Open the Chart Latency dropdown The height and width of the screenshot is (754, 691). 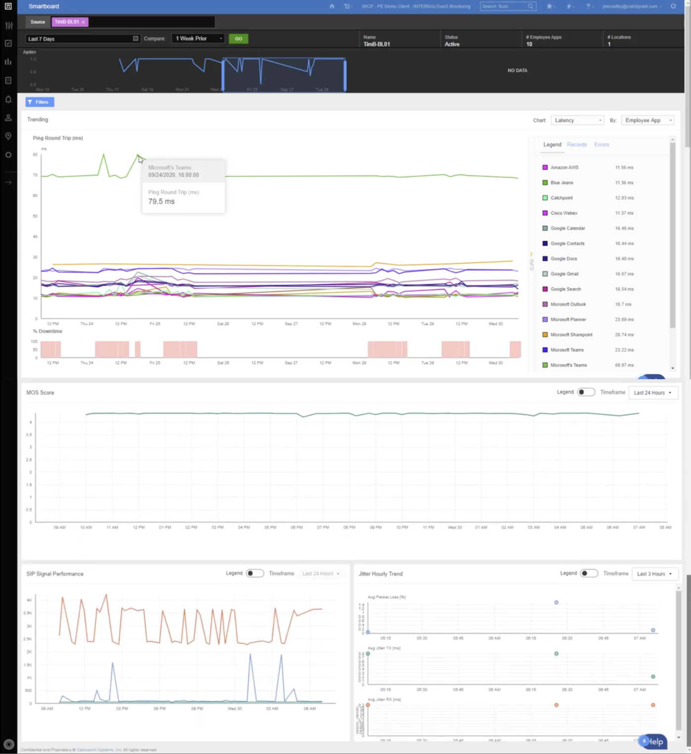(577, 120)
